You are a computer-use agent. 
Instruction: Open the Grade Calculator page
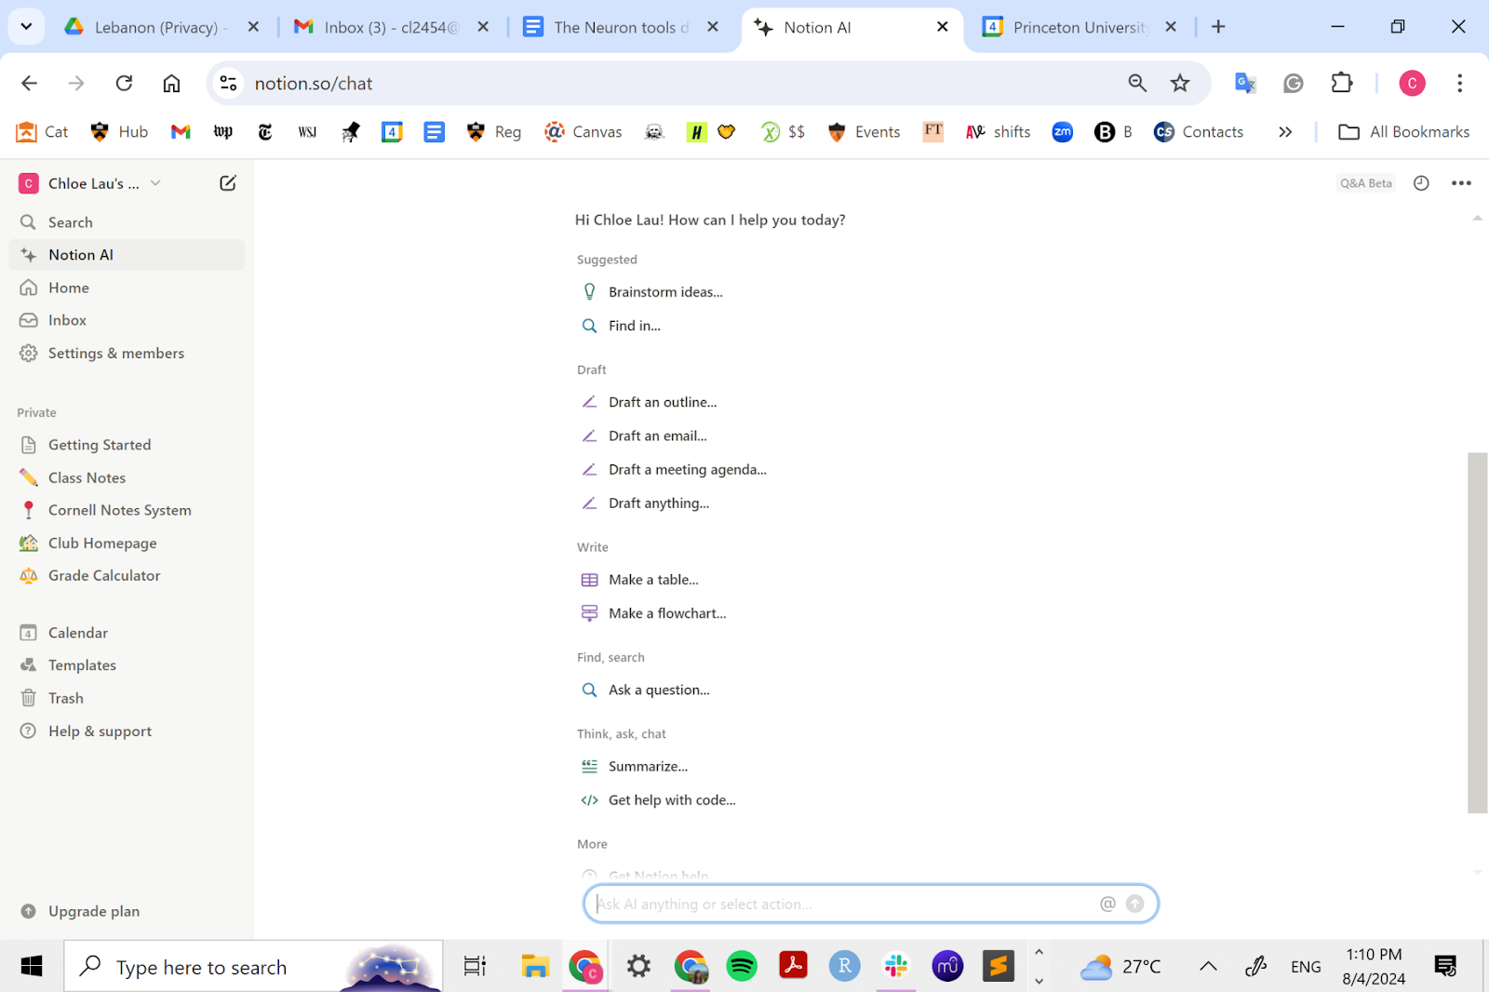click(x=127, y=575)
